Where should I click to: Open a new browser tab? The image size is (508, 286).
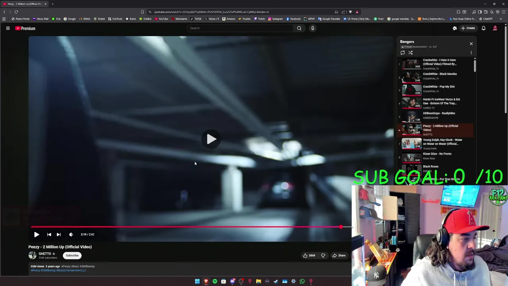coord(52,4)
